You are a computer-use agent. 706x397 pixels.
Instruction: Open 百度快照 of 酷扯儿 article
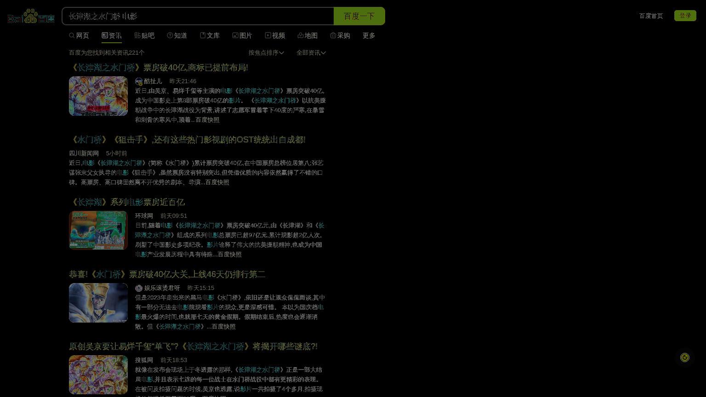point(207,120)
